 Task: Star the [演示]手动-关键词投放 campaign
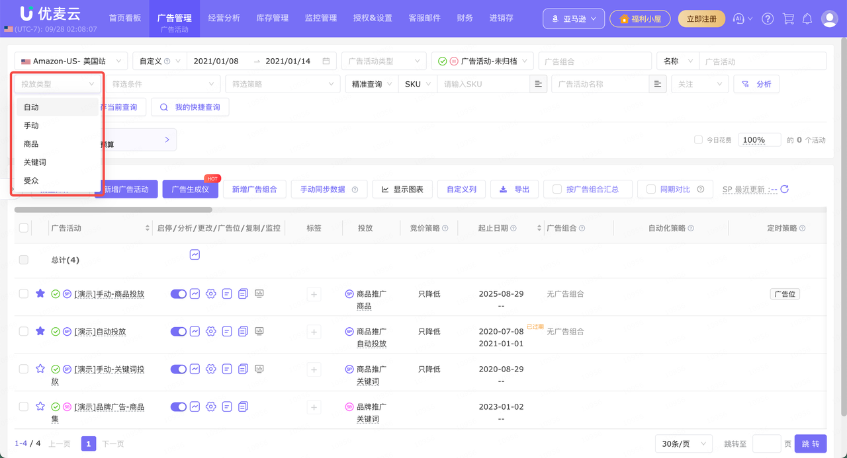tap(40, 369)
